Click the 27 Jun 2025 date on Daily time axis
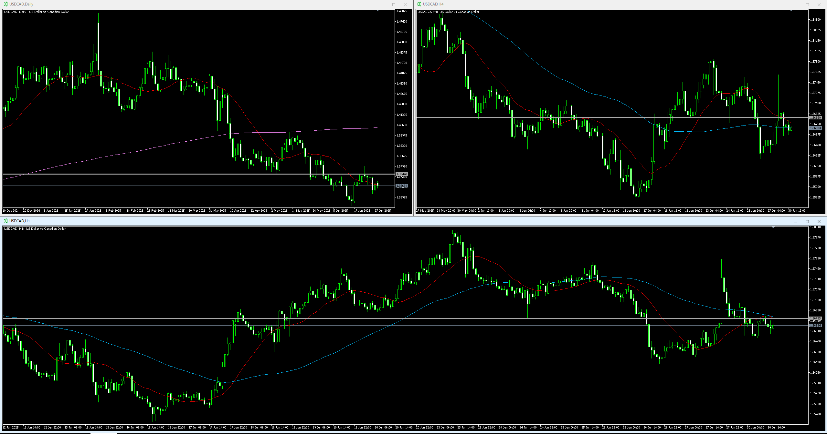The image size is (827, 434). (x=383, y=211)
